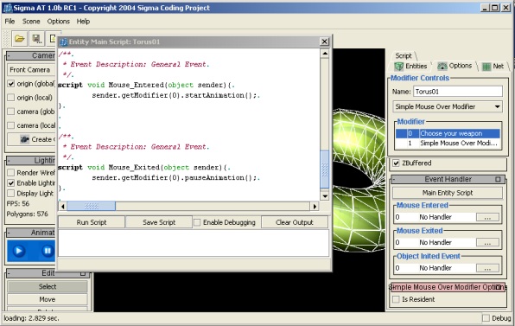Switch to the Entities tab
515x326 pixels.
(x=411, y=67)
